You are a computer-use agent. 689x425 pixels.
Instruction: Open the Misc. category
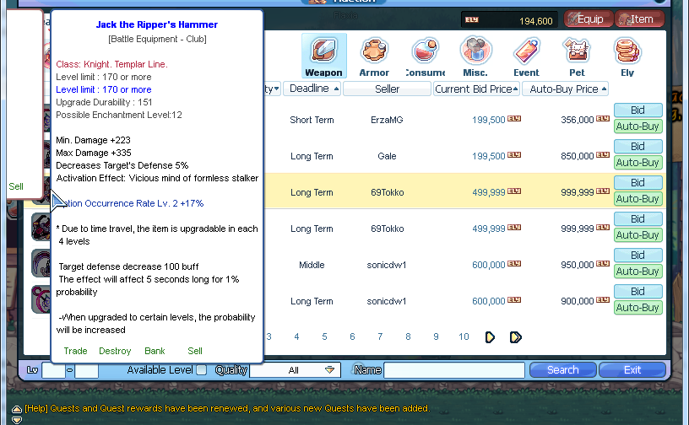click(475, 56)
